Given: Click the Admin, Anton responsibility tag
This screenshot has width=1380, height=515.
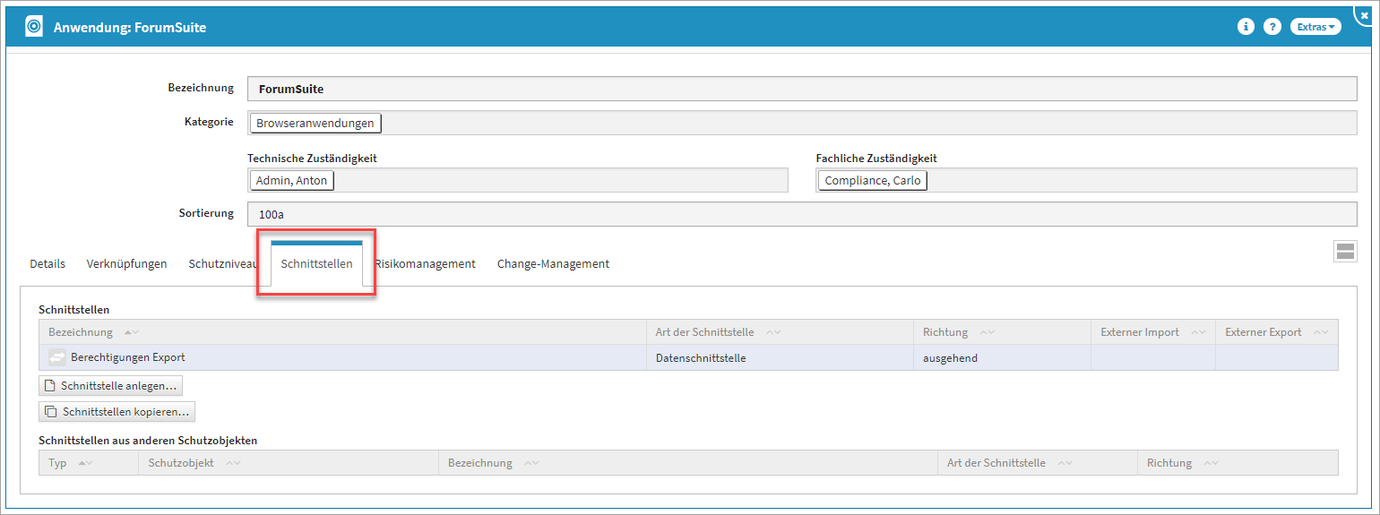Looking at the screenshot, I should coord(291,181).
